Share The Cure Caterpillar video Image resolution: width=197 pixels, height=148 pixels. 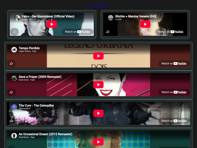(11, 121)
